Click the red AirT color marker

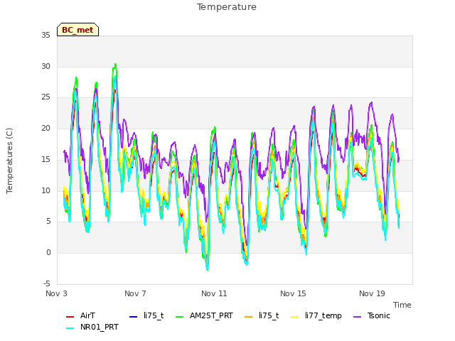70,316
